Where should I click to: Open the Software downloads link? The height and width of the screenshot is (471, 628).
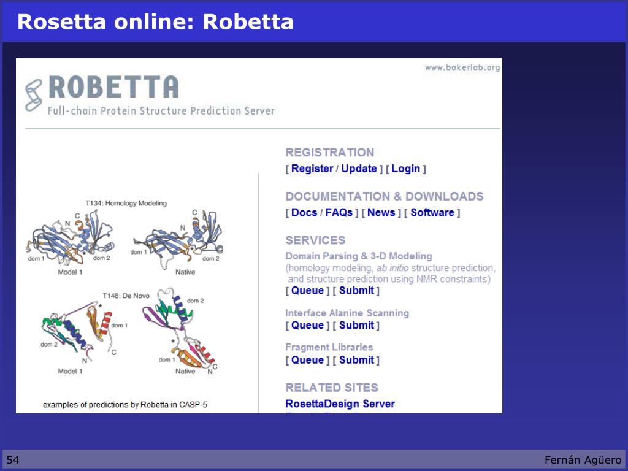[x=432, y=212]
